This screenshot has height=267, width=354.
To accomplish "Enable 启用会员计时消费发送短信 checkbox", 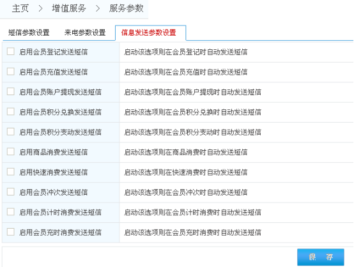I will point(11,211).
